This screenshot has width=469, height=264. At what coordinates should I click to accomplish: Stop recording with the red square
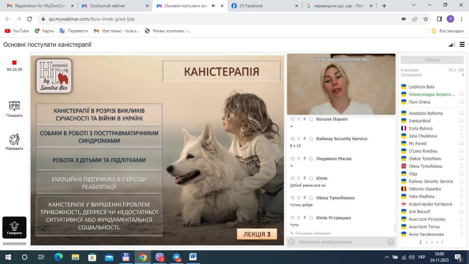(x=14, y=62)
